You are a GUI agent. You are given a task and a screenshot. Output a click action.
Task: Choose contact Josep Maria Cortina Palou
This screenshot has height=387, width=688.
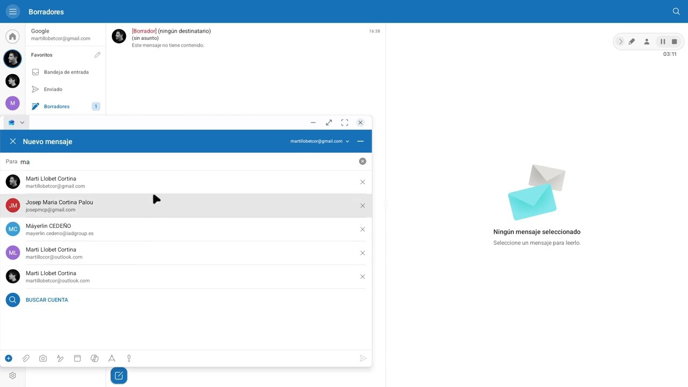[186, 206]
